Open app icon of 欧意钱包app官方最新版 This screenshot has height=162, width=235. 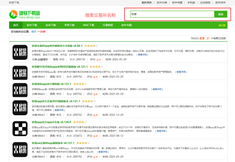coord(20,90)
